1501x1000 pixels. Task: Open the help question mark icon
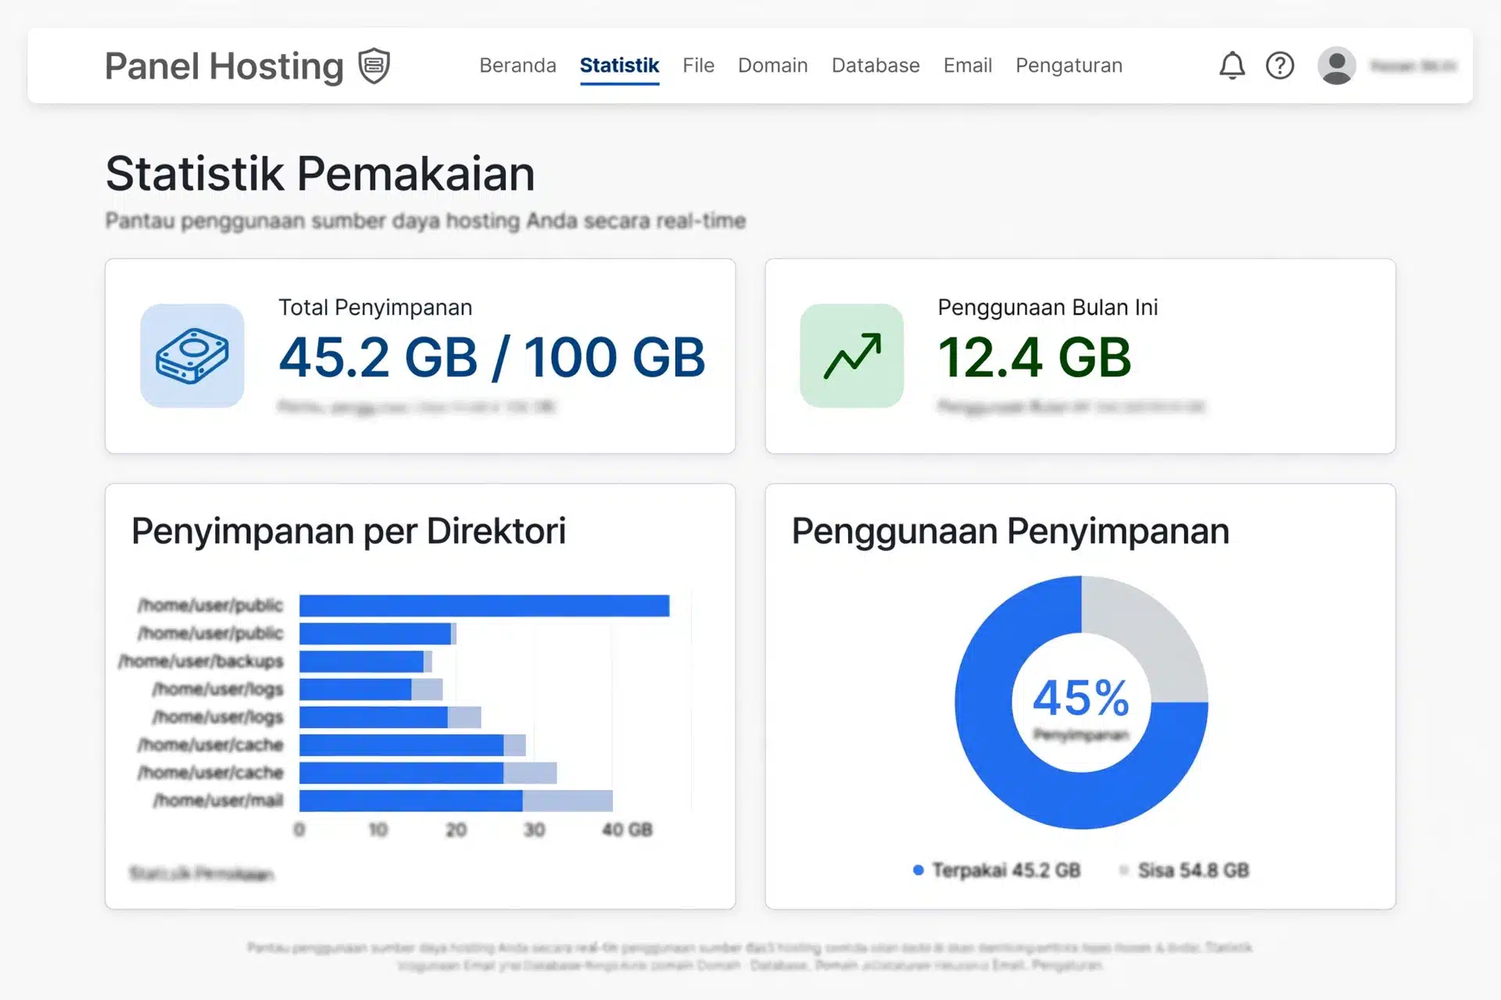pos(1280,66)
